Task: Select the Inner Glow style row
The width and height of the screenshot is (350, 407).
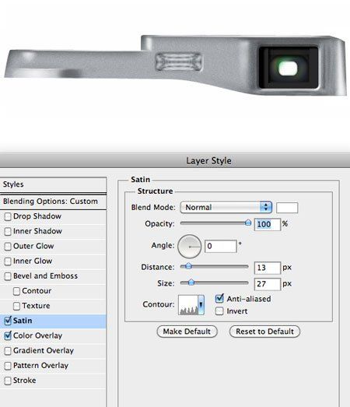Action: pos(53,261)
